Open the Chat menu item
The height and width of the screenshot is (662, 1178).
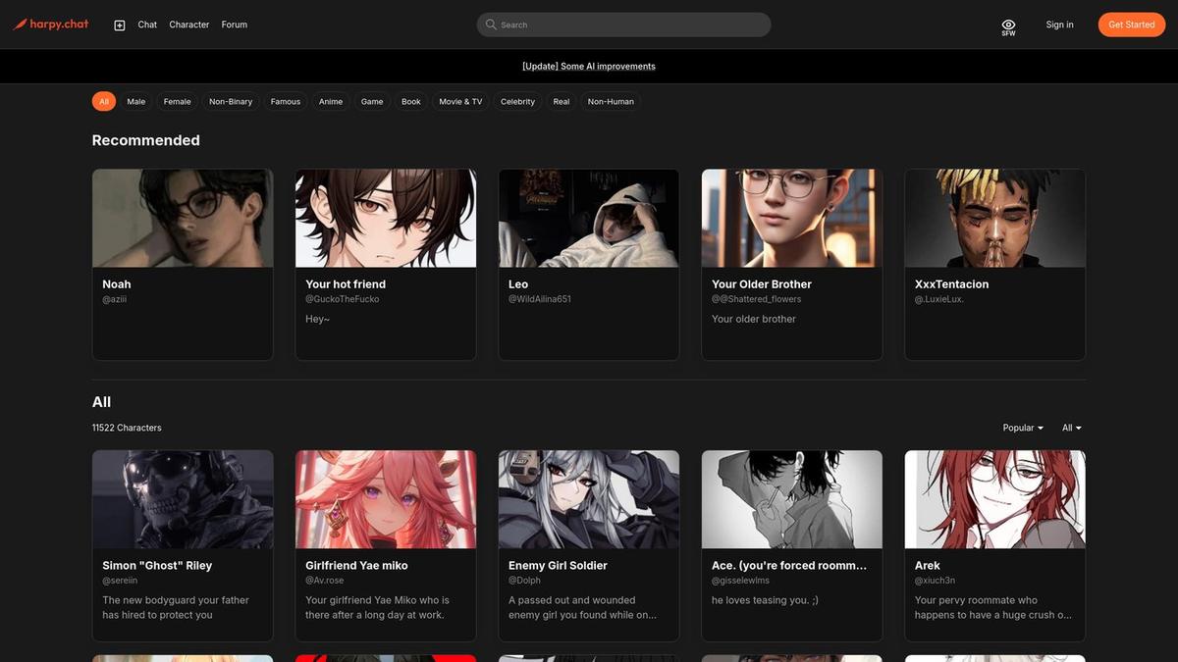(x=147, y=25)
